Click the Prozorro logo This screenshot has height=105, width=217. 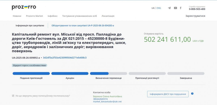pyautogui.click(x=24, y=7)
